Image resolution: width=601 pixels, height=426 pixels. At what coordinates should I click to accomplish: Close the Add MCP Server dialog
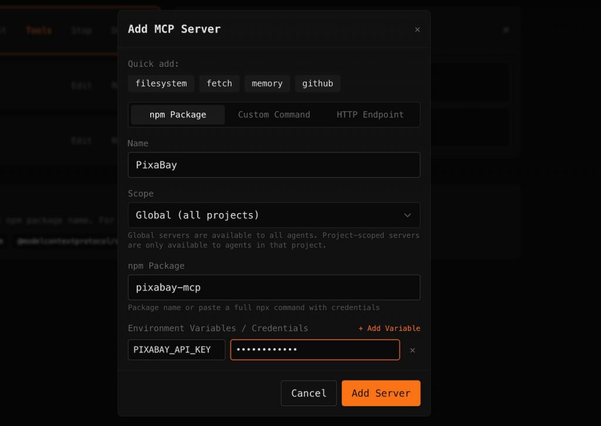(x=417, y=29)
